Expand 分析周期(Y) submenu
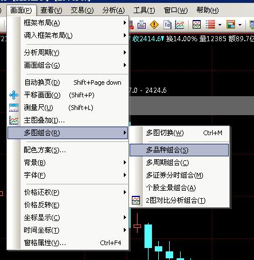Screen dimensions: 254x260 (68, 52)
